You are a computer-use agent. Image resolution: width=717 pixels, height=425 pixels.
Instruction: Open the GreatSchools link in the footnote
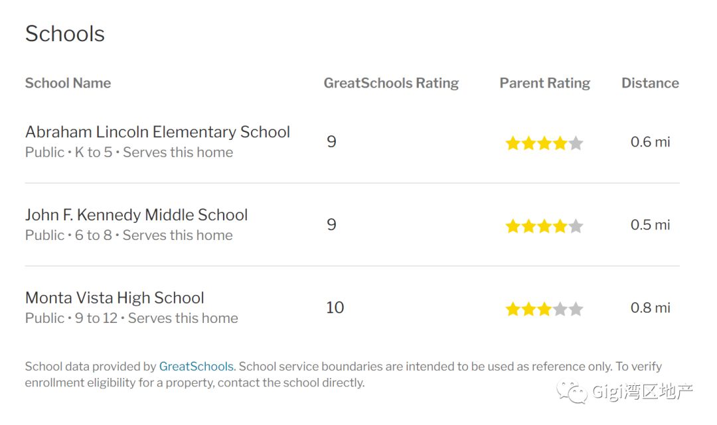(x=196, y=367)
